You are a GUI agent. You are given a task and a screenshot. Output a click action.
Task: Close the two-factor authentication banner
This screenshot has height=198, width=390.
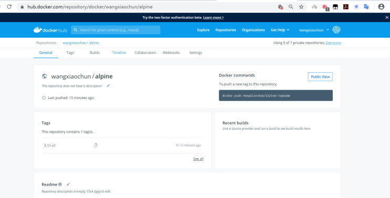point(387,17)
